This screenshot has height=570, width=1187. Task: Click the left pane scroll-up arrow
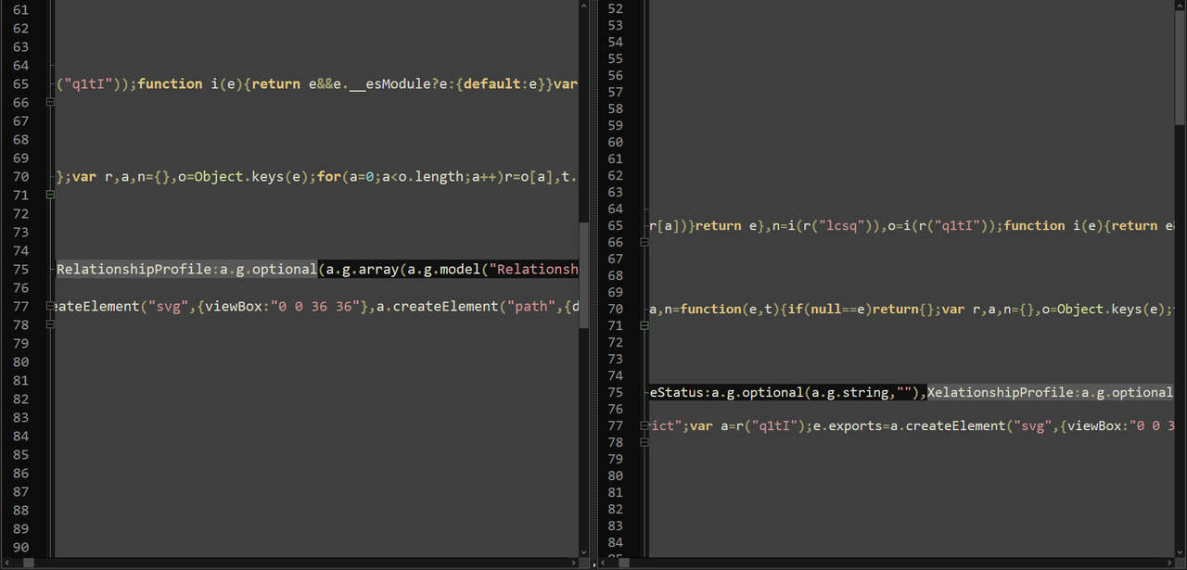(583, 6)
